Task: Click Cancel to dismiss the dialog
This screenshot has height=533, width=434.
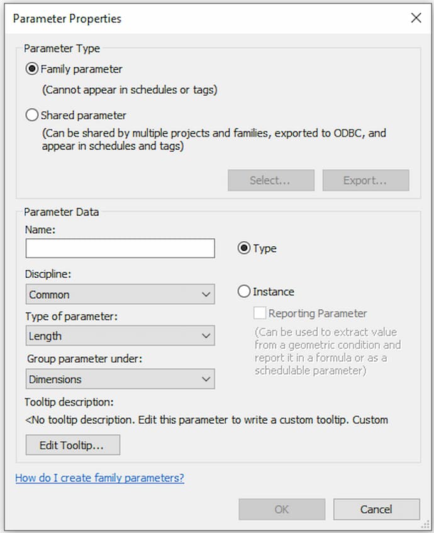Action: click(x=376, y=509)
